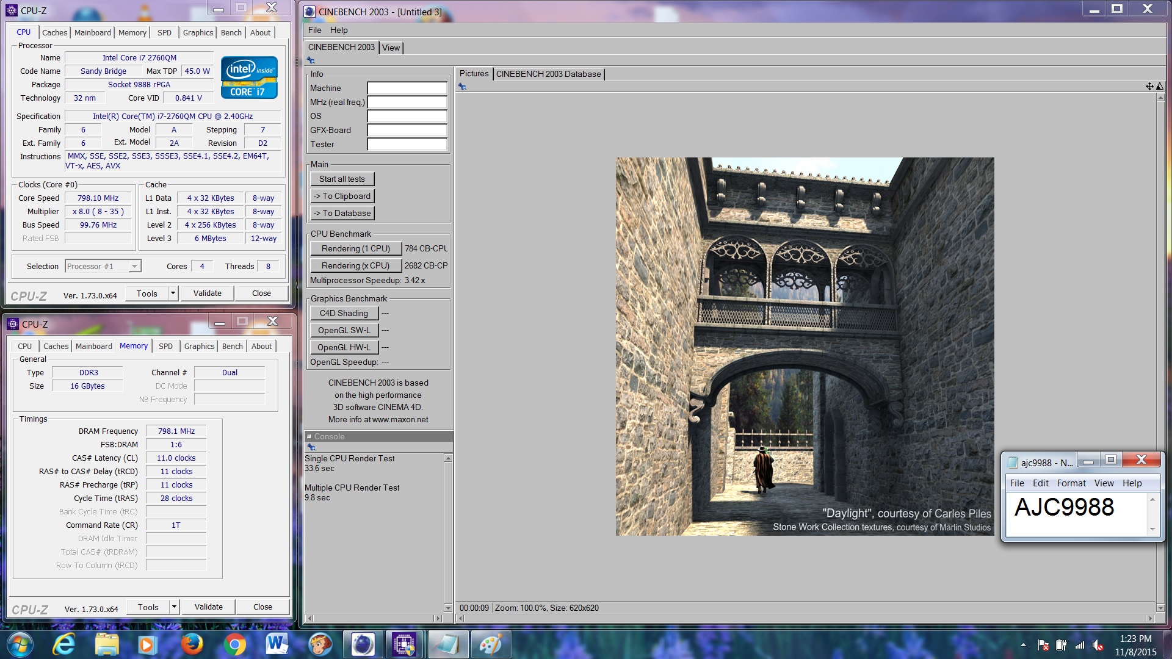The image size is (1172, 659).
Task: Click the rendered Daylight image
Action: (x=805, y=347)
